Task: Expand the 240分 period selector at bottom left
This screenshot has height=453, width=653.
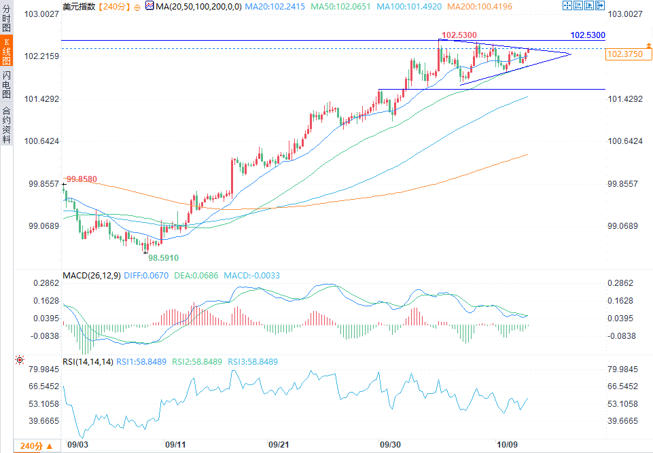Action: (x=37, y=446)
